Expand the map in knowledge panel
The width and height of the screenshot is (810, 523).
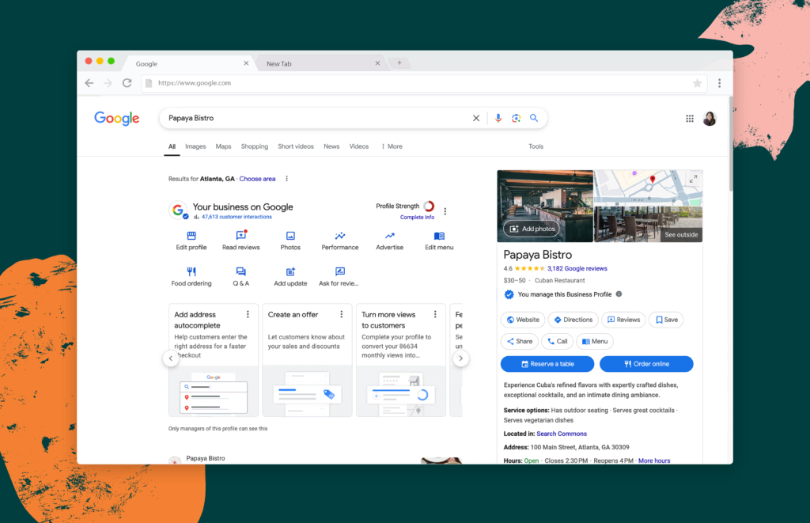coord(693,179)
